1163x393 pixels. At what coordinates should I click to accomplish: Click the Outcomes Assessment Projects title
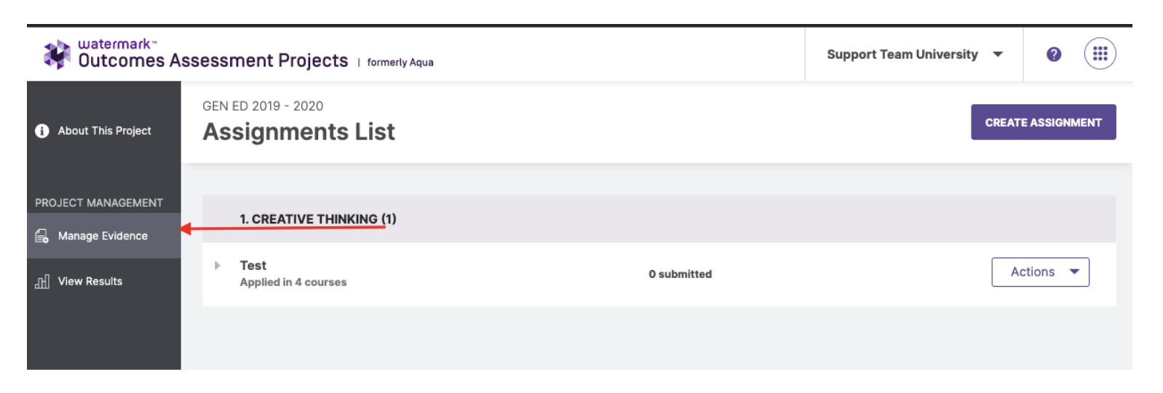tap(213, 60)
